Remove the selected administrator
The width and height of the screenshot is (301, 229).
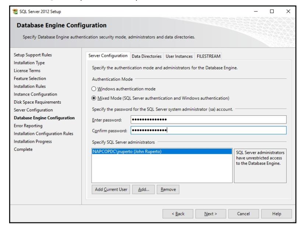(x=168, y=190)
